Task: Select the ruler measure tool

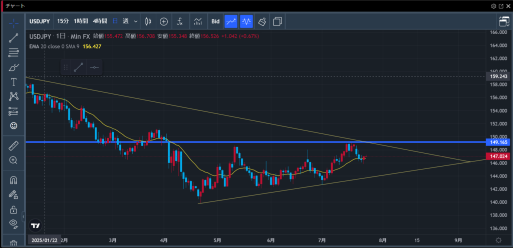Action: (x=14, y=146)
